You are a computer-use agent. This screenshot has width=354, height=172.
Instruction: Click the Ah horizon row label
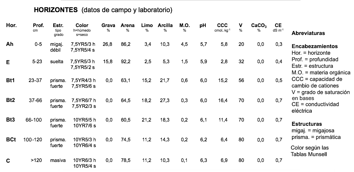[x=10, y=44]
